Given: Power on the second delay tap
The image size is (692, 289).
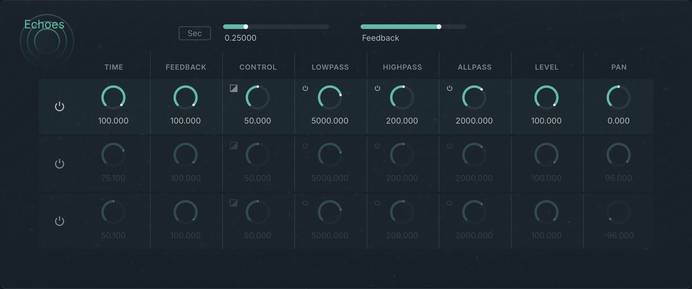Looking at the screenshot, I should pos(60,164).
